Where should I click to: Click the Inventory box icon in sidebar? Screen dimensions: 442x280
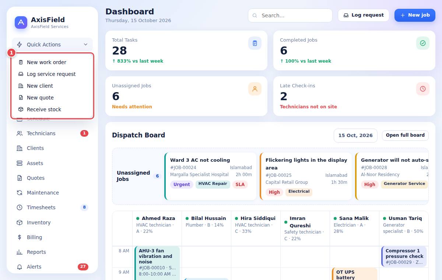coord(20,223)
